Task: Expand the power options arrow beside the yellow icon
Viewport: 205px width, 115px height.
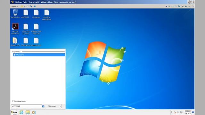Action: coord(24,6)
